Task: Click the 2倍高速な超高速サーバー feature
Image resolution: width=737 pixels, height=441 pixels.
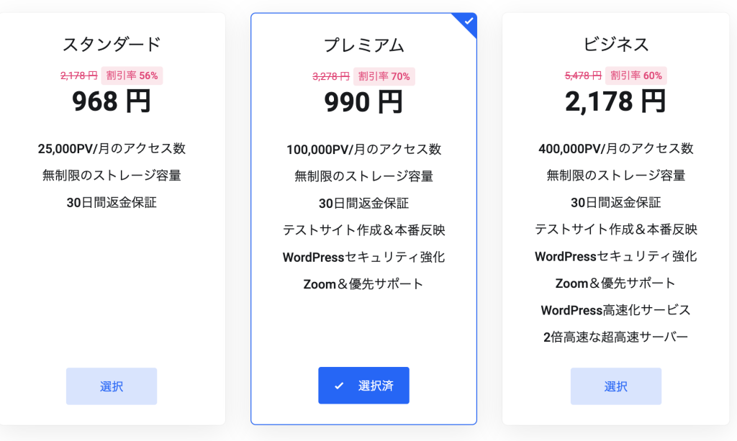Action: tap(615, 337)
